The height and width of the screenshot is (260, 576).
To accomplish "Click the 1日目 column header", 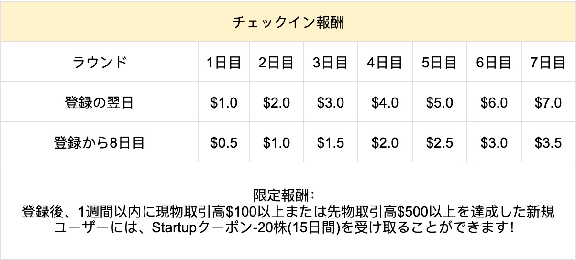I will pyautogui.click(x=223, y=63).
